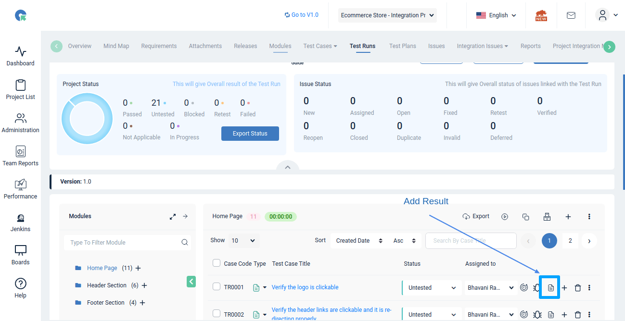The height and width of the screenshot is (321, 625).
Task: Select all test cases via header checkbox
Action: pos(216,263)
